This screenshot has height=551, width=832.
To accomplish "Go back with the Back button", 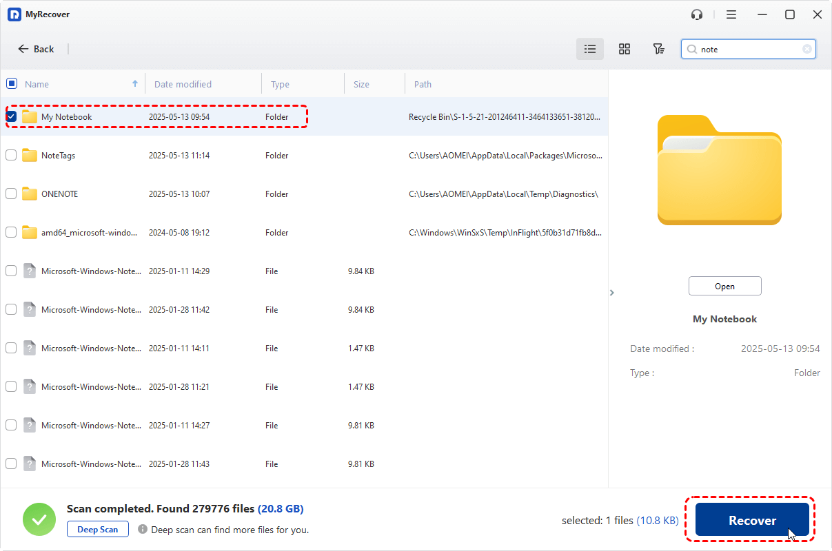I will point(36,49).
